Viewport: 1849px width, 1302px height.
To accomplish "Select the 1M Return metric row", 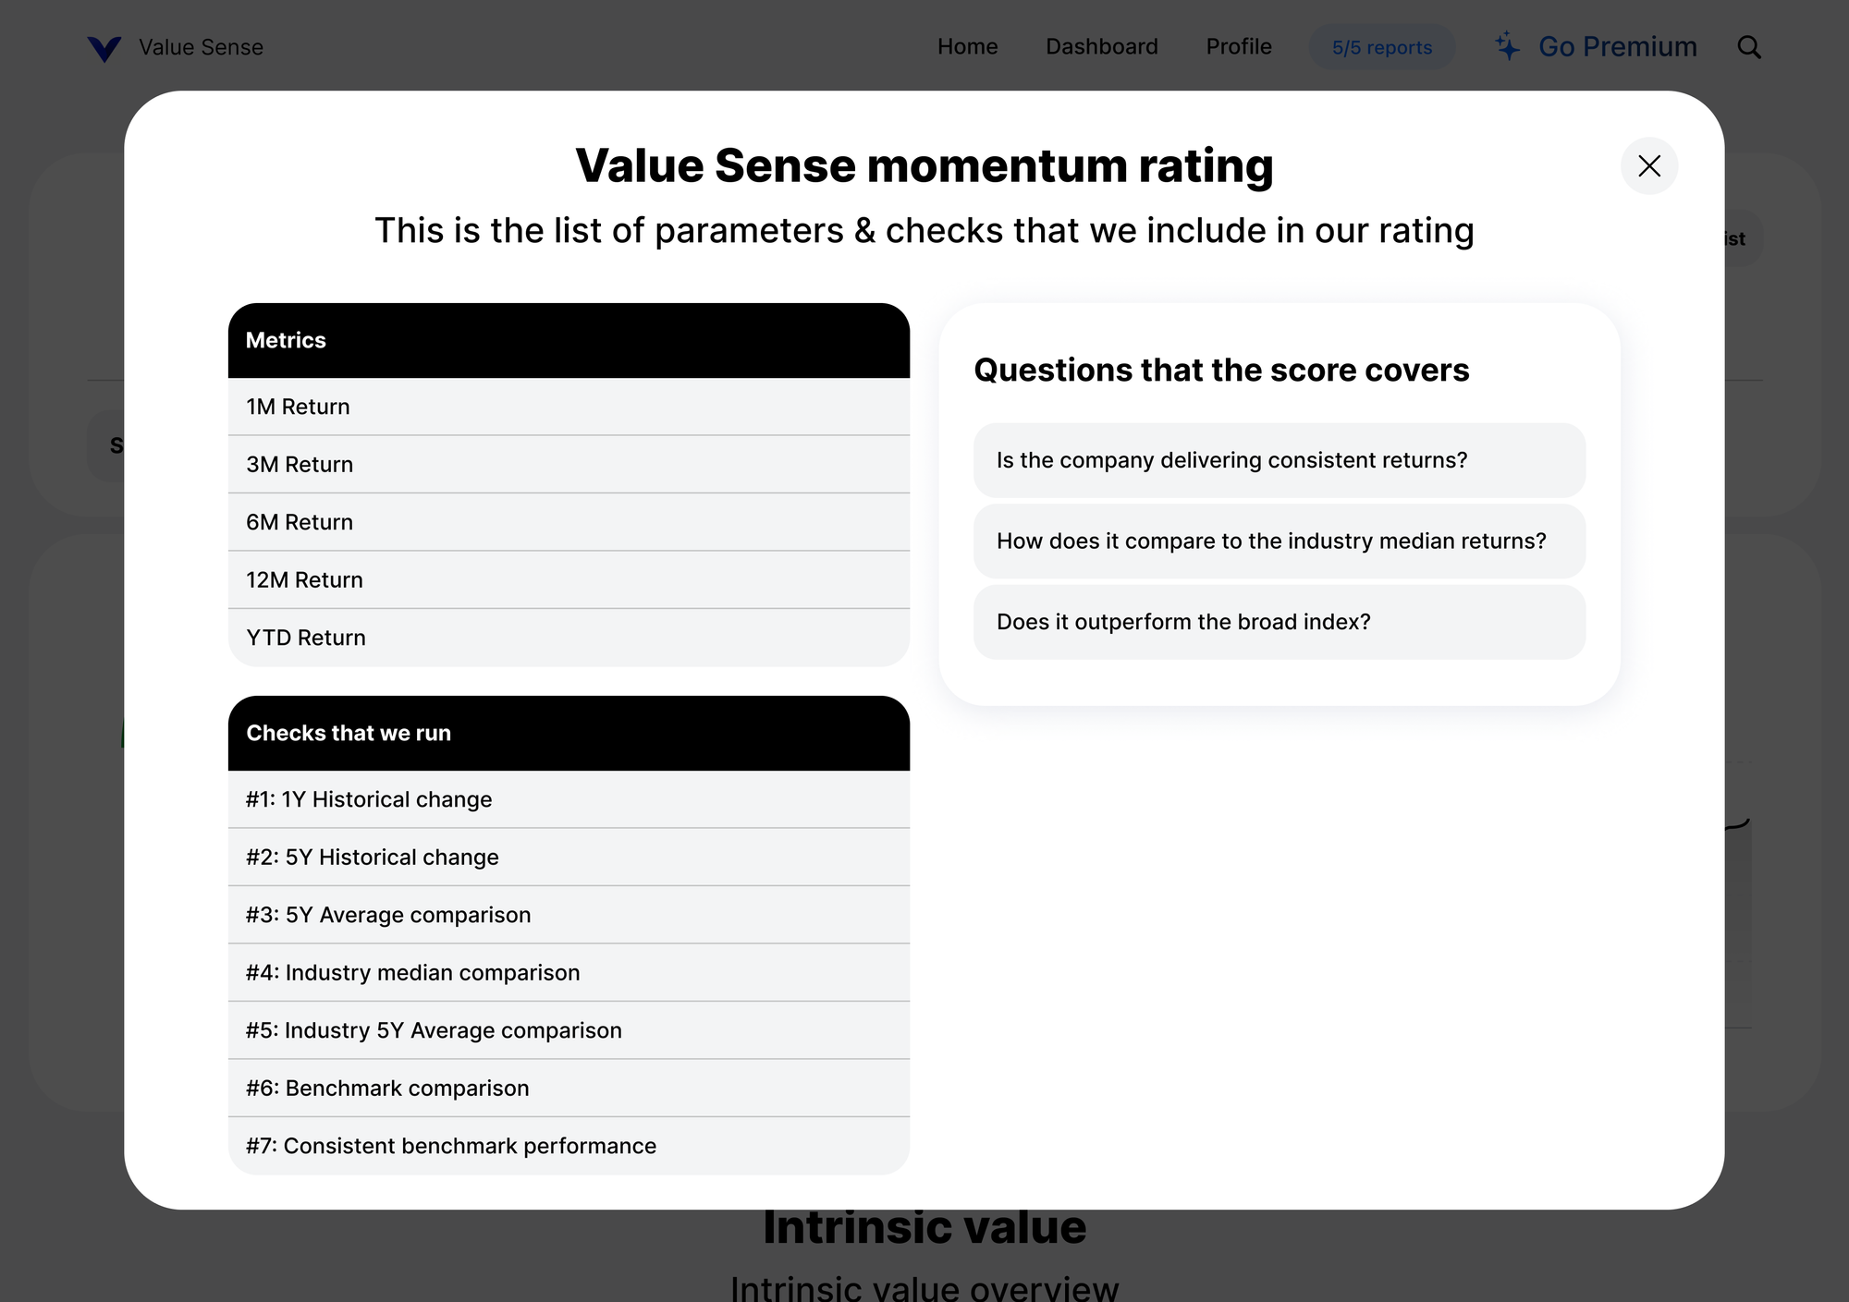I will (x=569, y=407).
